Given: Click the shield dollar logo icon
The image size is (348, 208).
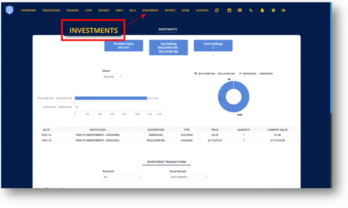Looking at the screenshot, I should coord(10,10).
